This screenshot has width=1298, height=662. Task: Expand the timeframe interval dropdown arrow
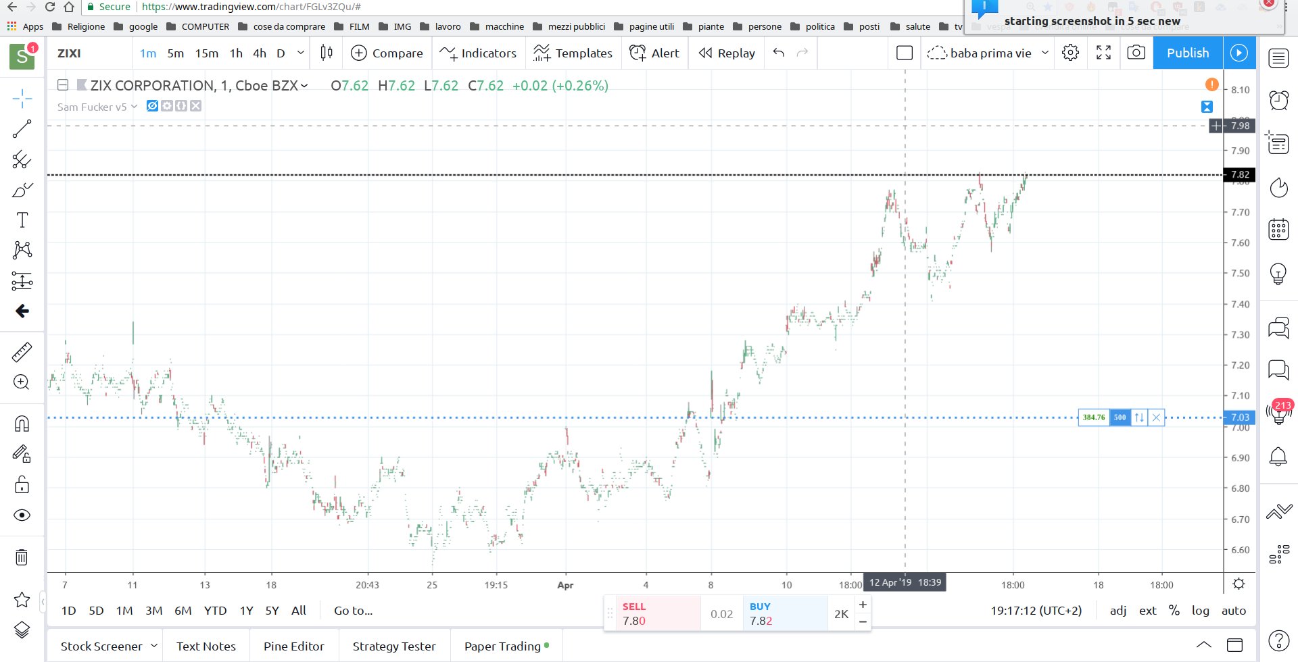pyautogui.click(x=301, y=53)
